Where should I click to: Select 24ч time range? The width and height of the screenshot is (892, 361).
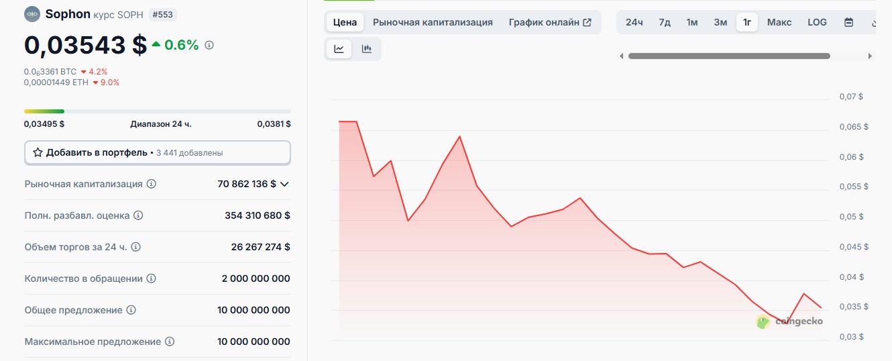[x=634, y=22]
